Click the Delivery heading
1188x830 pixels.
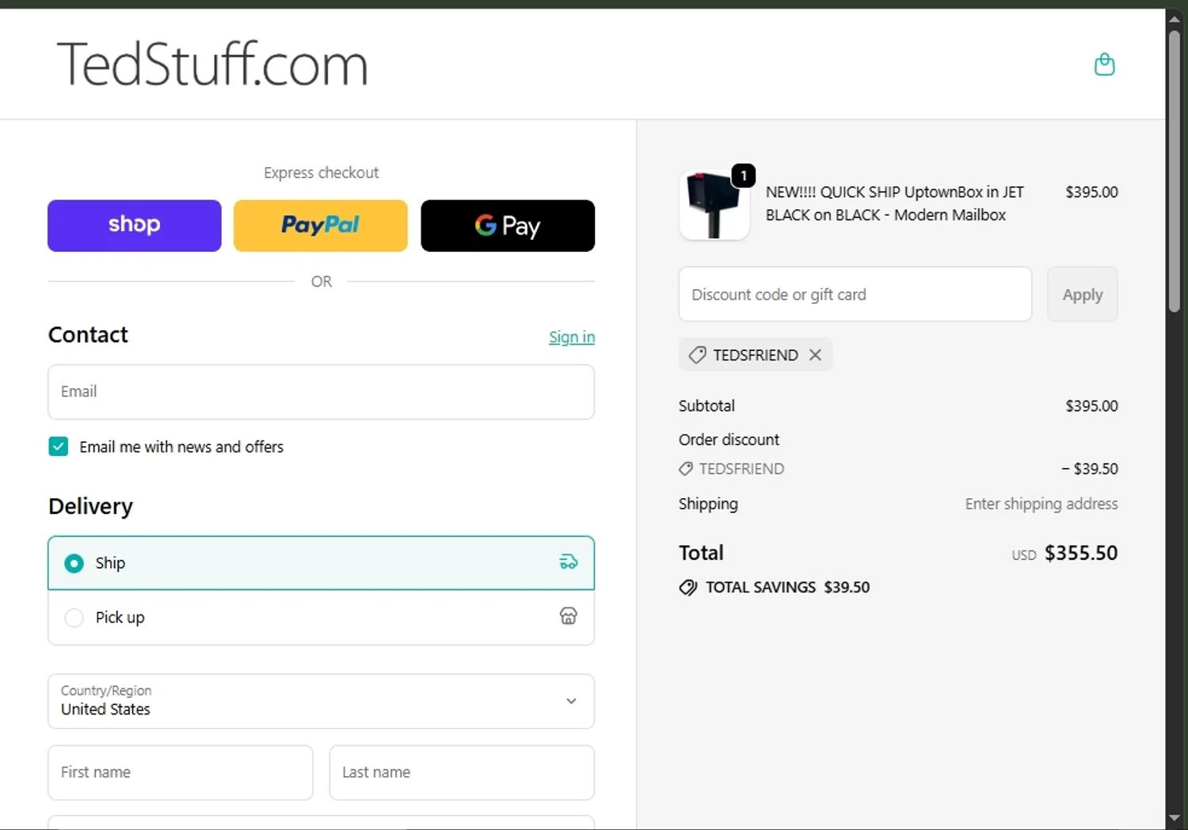point(90,506)
